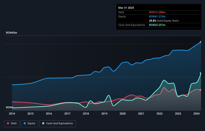This screenshot has height=131, width=205.
Task: Click the Mar 31 2024 tooltip date
Action: (126, 8)
